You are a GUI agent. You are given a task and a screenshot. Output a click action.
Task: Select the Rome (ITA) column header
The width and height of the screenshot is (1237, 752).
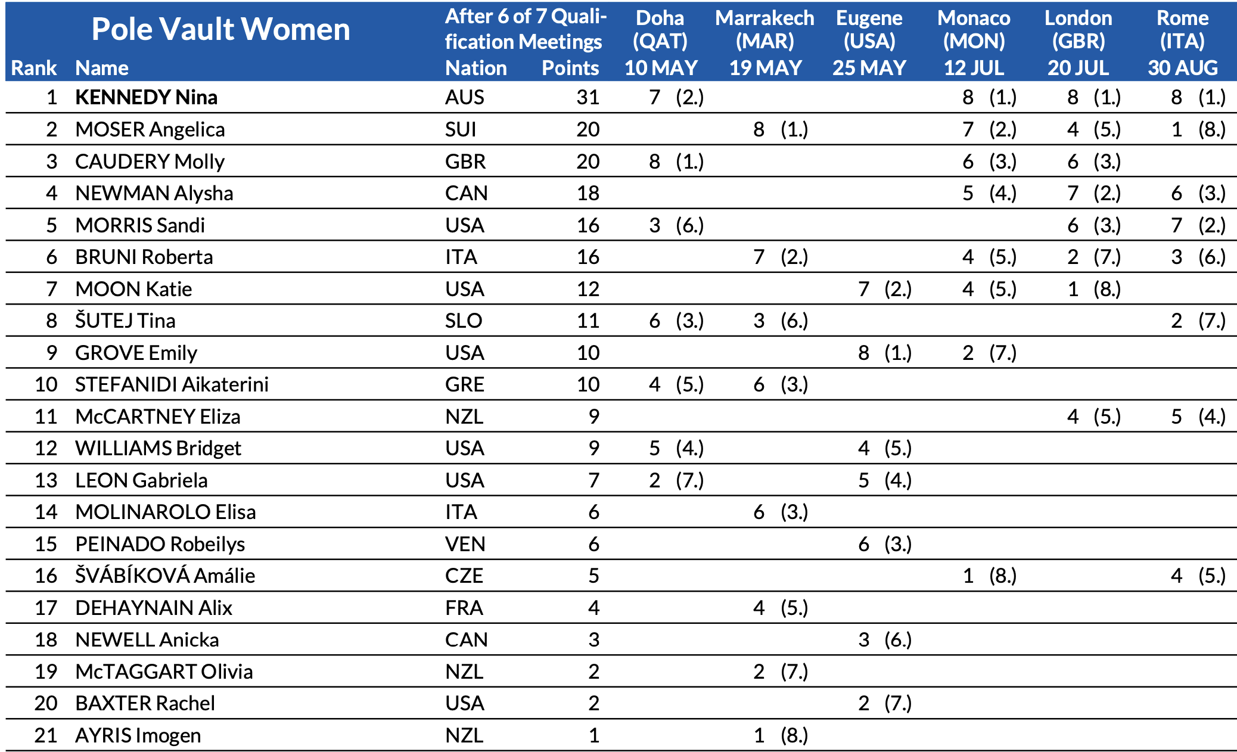(x=1182, y=42)
